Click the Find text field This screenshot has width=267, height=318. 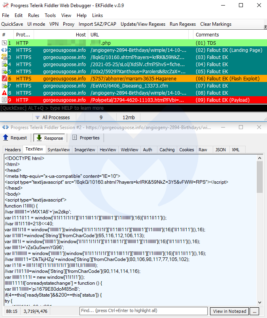pyautogui.click(x=144, y=311)
